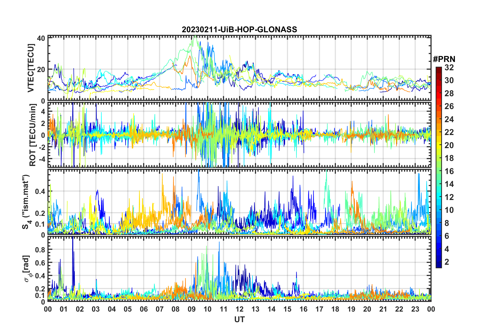
Task: Click x-axis tick label 21
Action: [x=383, y=309]
